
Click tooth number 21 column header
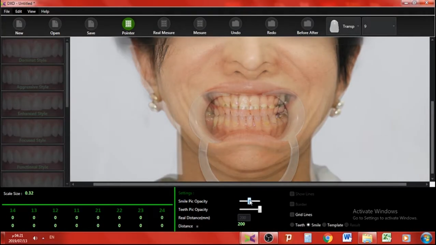(98, 211)
